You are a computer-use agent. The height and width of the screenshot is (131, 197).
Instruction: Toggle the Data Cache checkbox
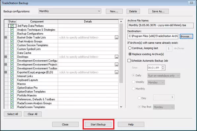[x=12, y=53]
